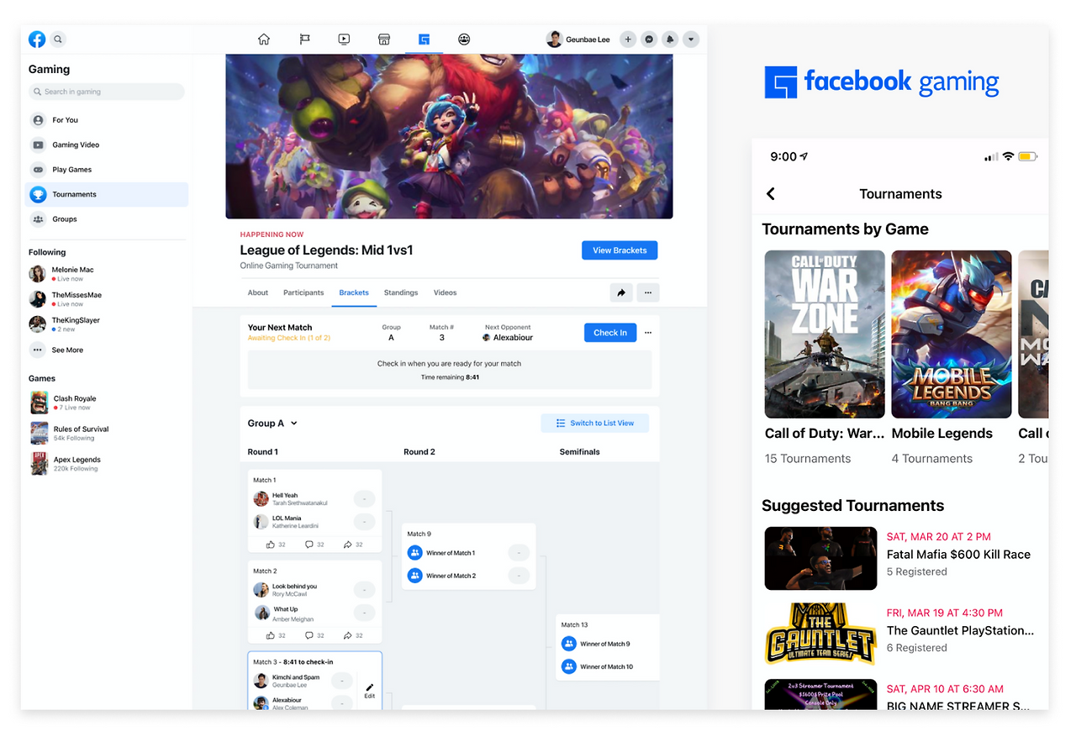Image resolution: width=1076 pixels, height=737 pixels.
Task: Open TheKingSlayer in Following list
Action: click(x=65, y=324)
